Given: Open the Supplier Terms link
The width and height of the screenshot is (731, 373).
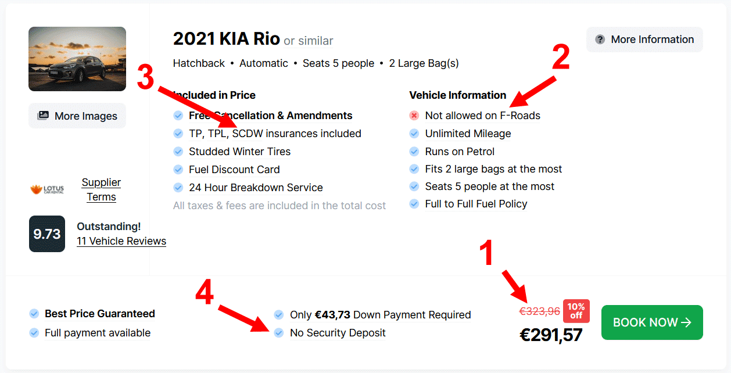Looking at the screenshot, I should [x=101, y=189].
